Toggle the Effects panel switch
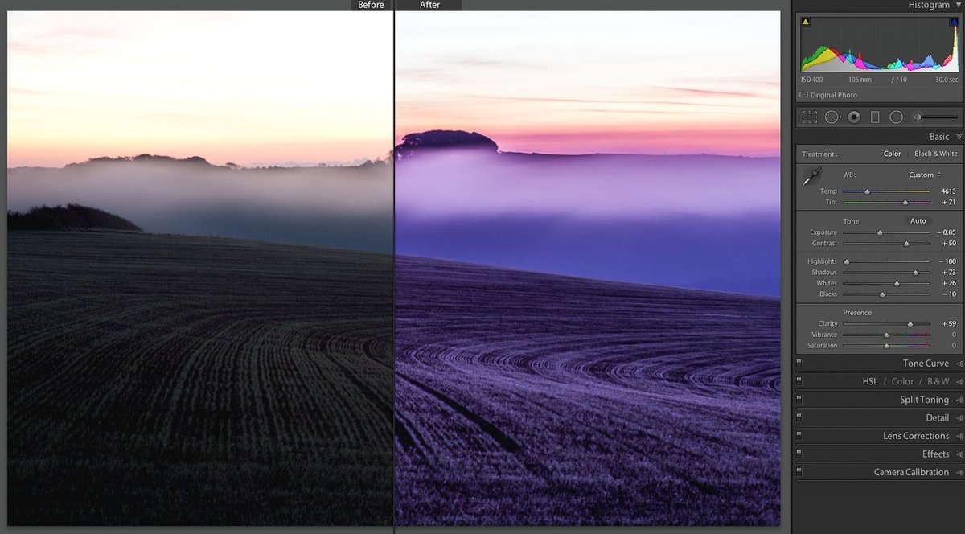This screenshot has height=534, width=965. (799, 454)
